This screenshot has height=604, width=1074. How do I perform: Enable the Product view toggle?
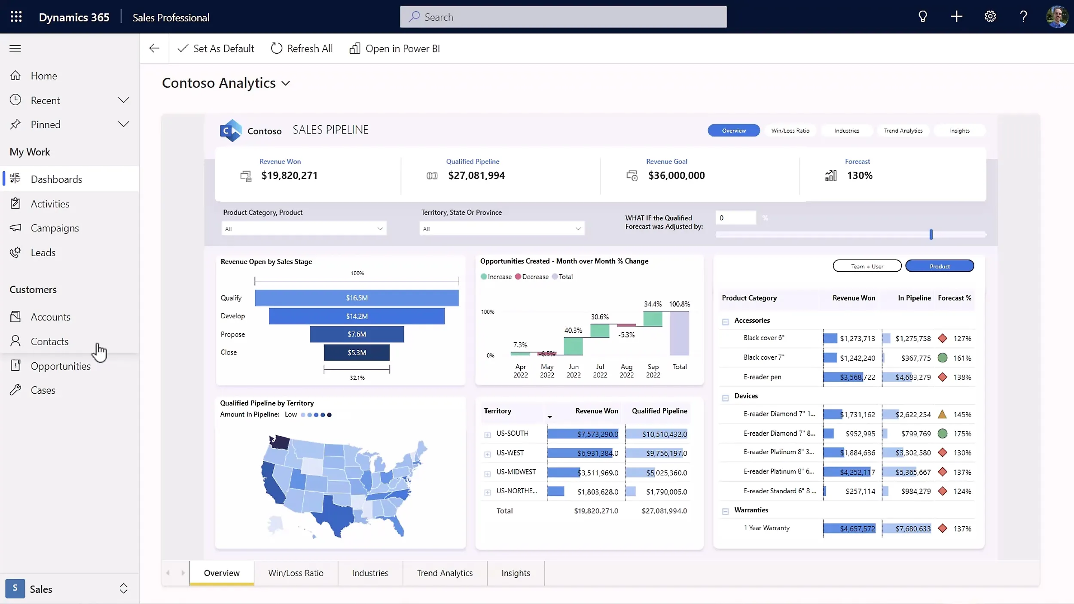[939, 265]
